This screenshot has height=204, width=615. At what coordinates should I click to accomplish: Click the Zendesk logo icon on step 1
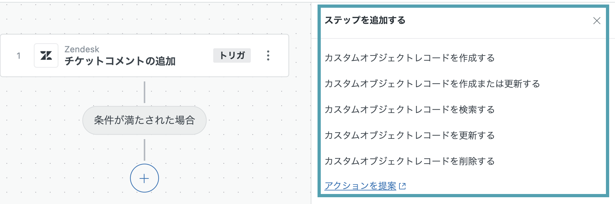(x=46, y=56)
